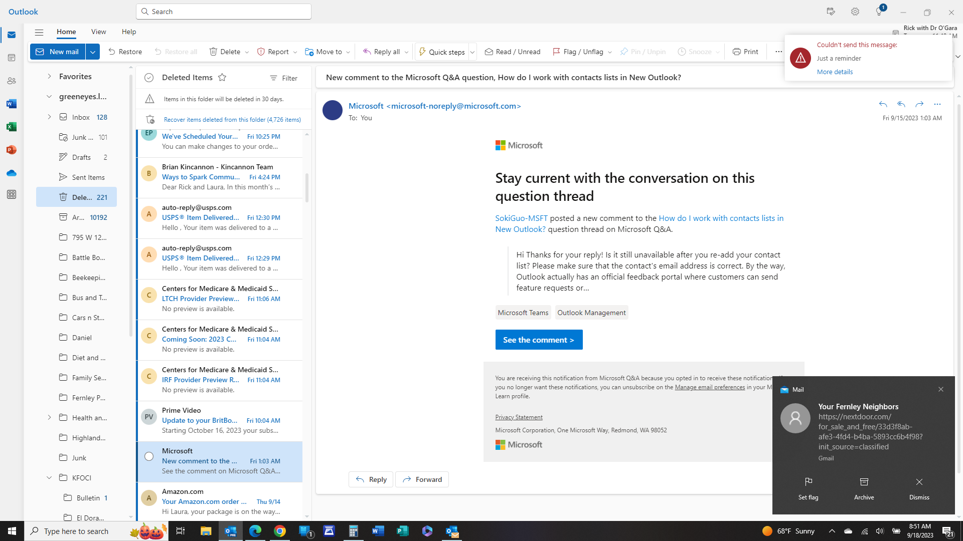
Task: Click the message list scrollbar thumb
Action: point(306,187)
